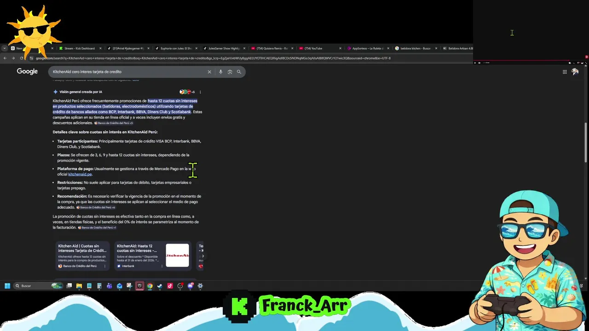The width and height of the screenshot is (589, 331).
Task: Click the 'Plazos:' bullet text
Action: [64, 155]
